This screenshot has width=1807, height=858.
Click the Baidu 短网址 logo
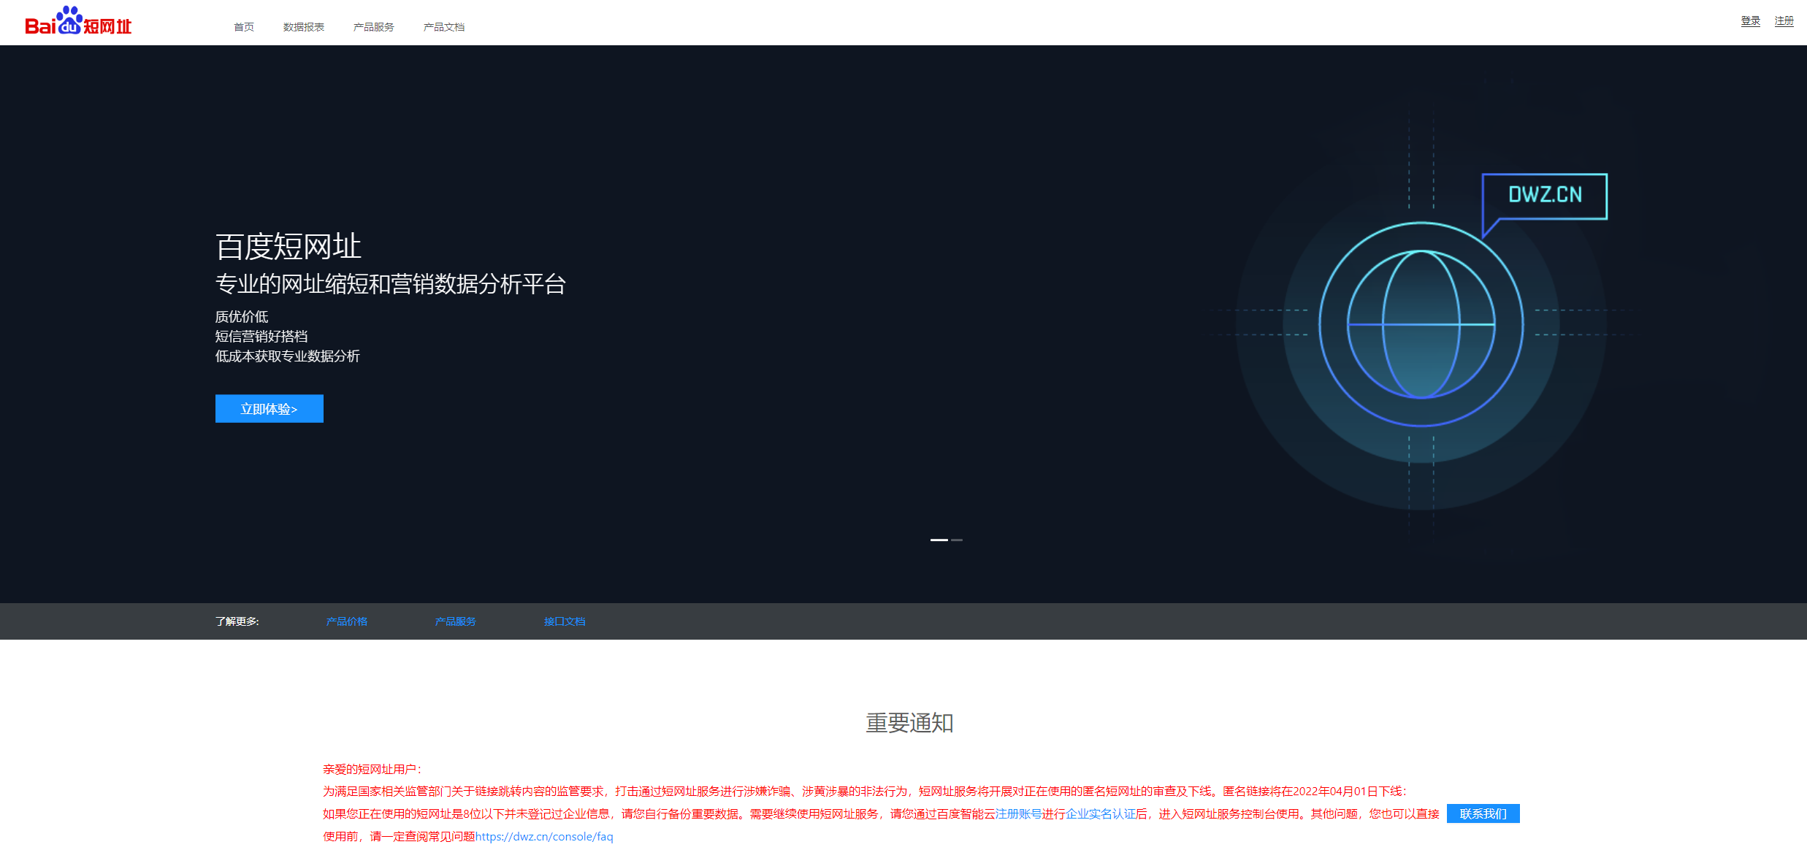(78, 22)
